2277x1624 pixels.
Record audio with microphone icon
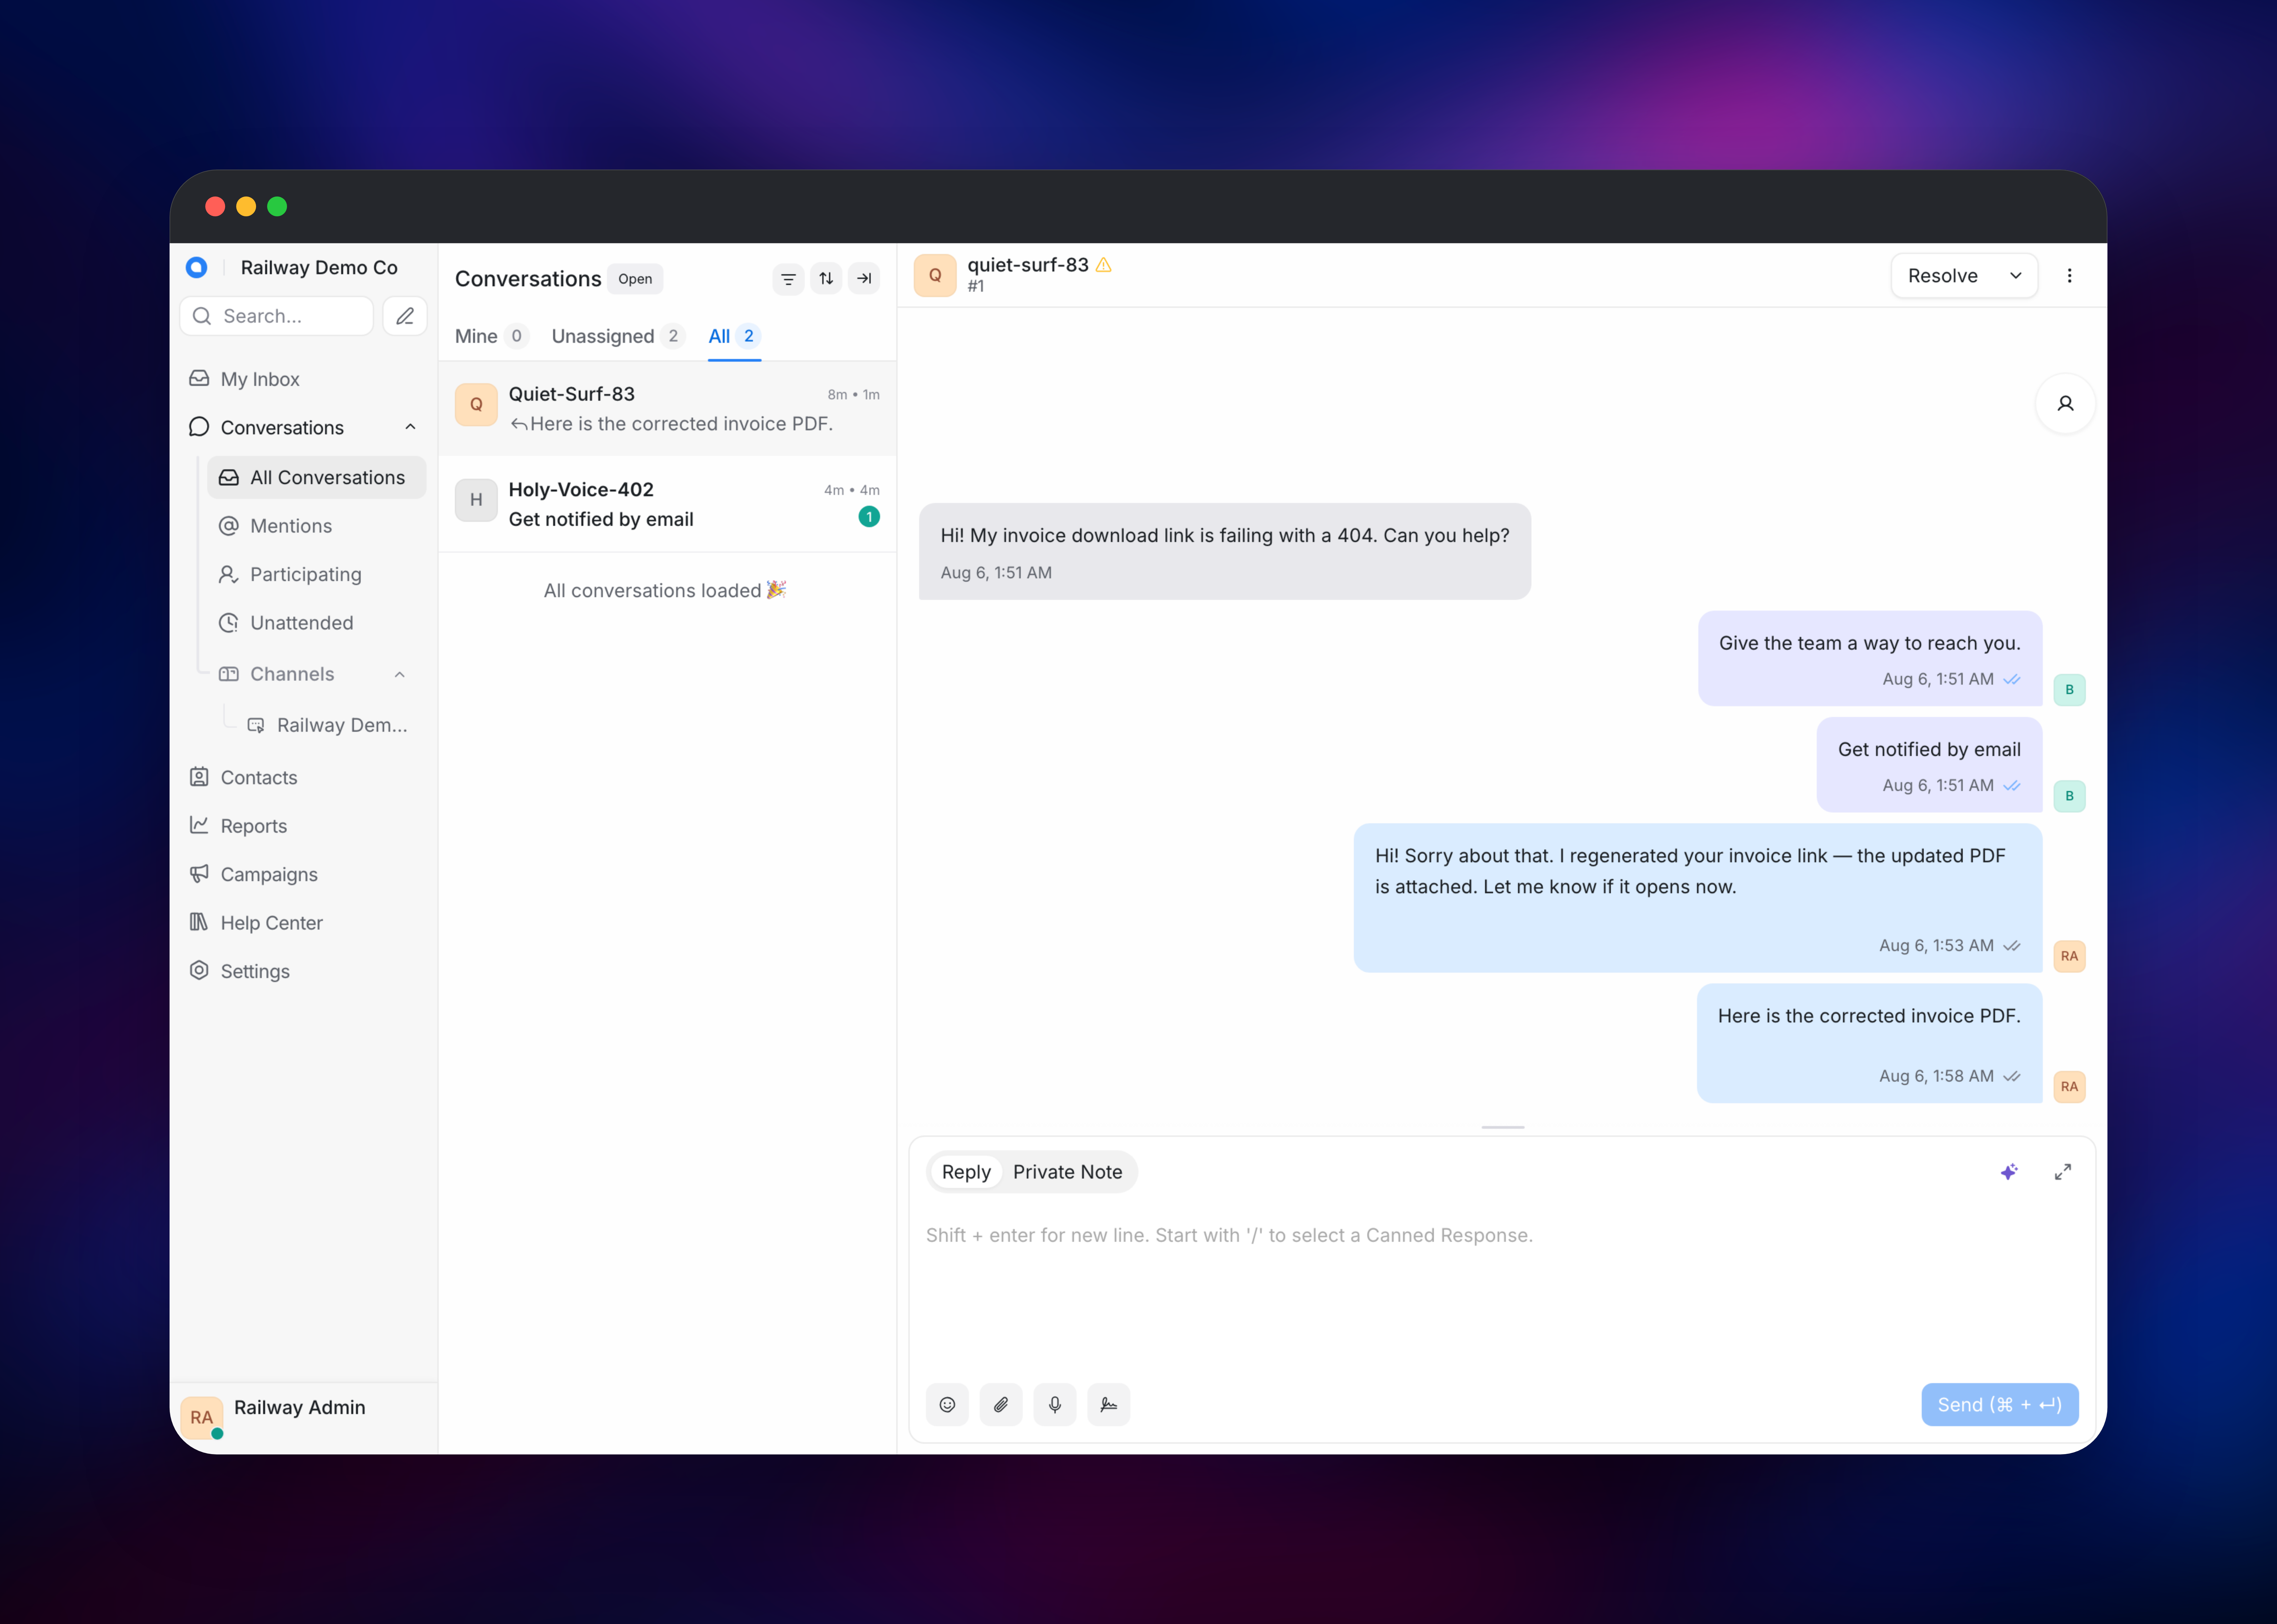coord(1055,1405)
